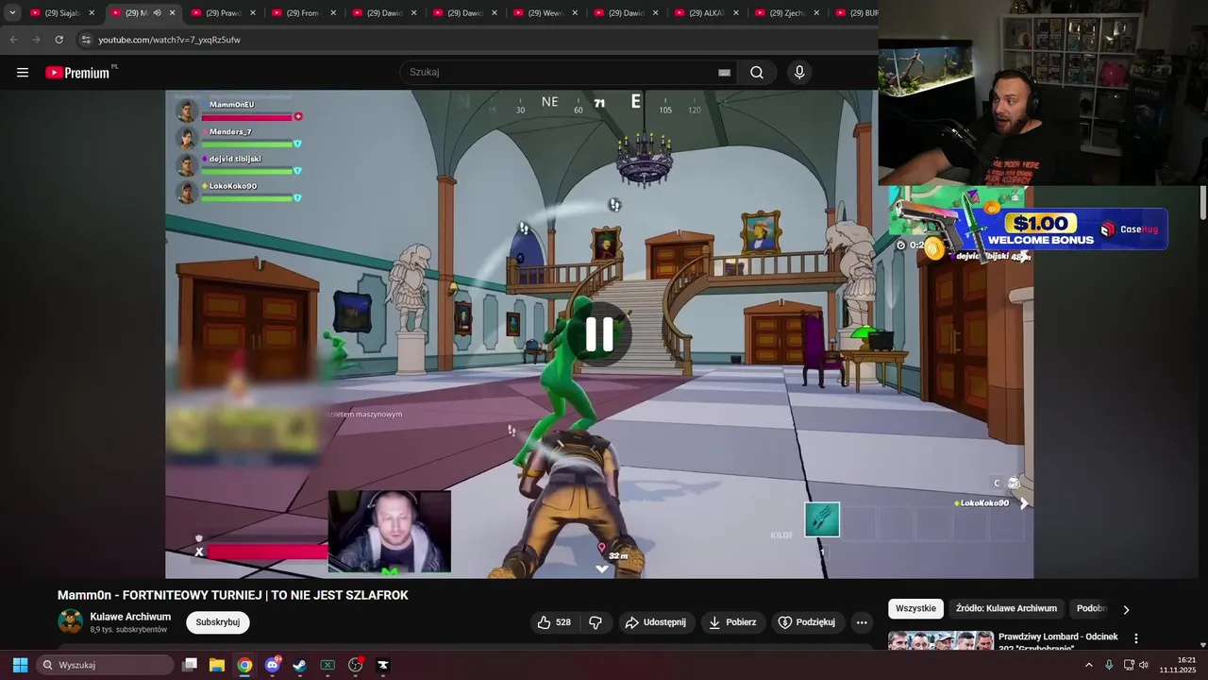This screenshot has width=1208, height=680.
Task: View site information icon in address bar
Action: (x=86, y=40)
